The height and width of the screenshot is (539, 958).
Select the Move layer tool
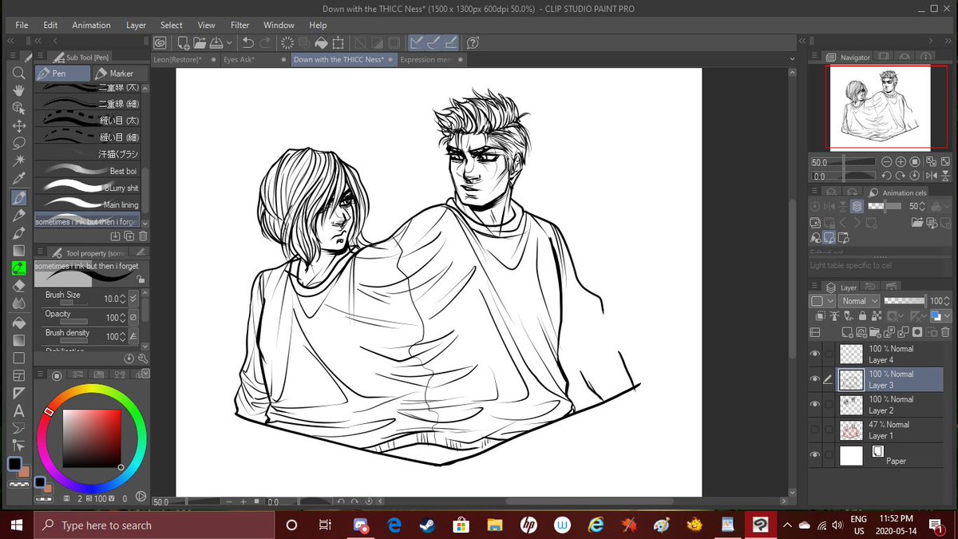[19, 125]
